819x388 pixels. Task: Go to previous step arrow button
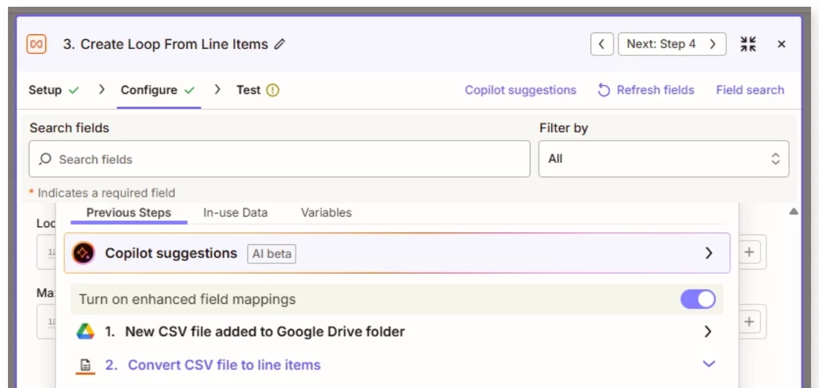click(x=602, y=44)
